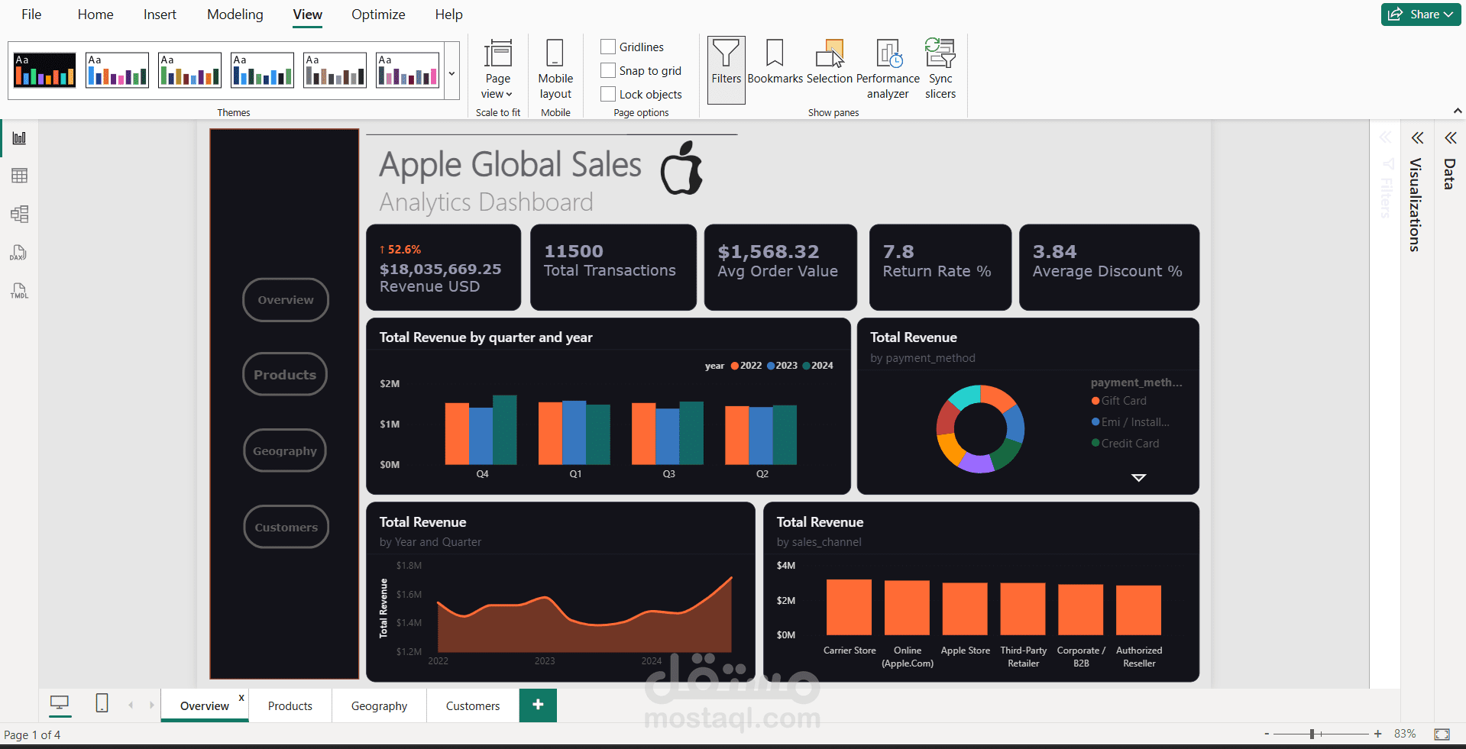Collapse the ribbon
The image size is (1466, 749).
[x=1458, y=111]
